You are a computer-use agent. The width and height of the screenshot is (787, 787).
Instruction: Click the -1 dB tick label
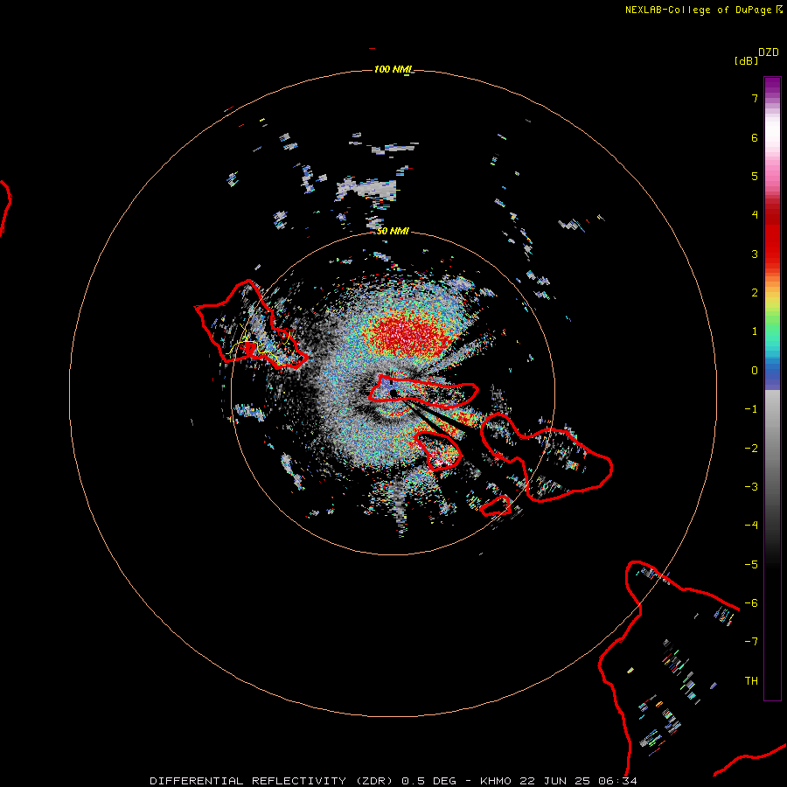point(751,409)
